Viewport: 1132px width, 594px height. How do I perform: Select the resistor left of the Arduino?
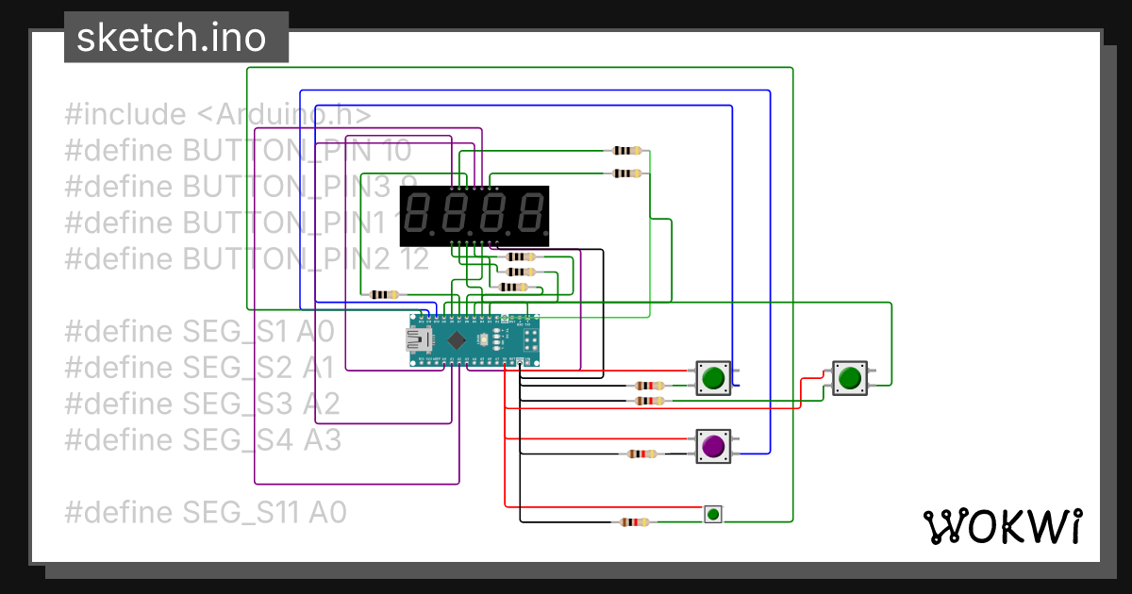tap(385, 294)
